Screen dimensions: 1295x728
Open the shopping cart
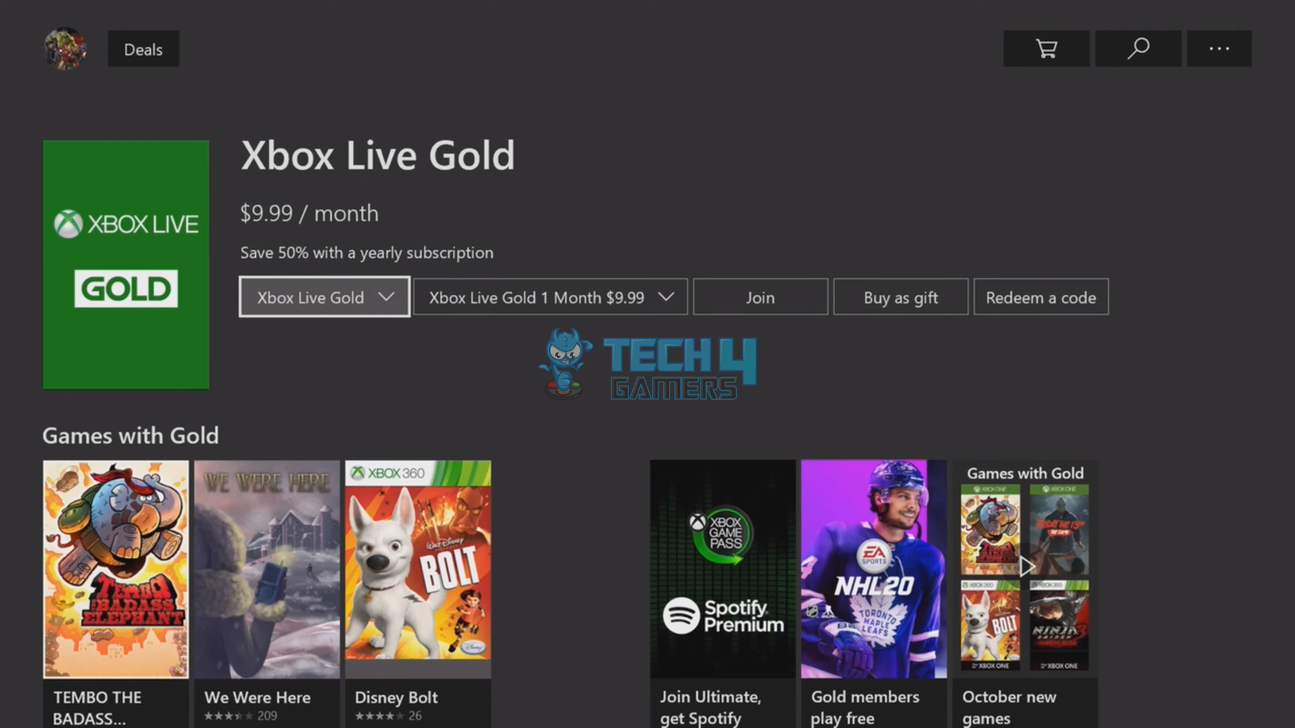click(1046, 49)
